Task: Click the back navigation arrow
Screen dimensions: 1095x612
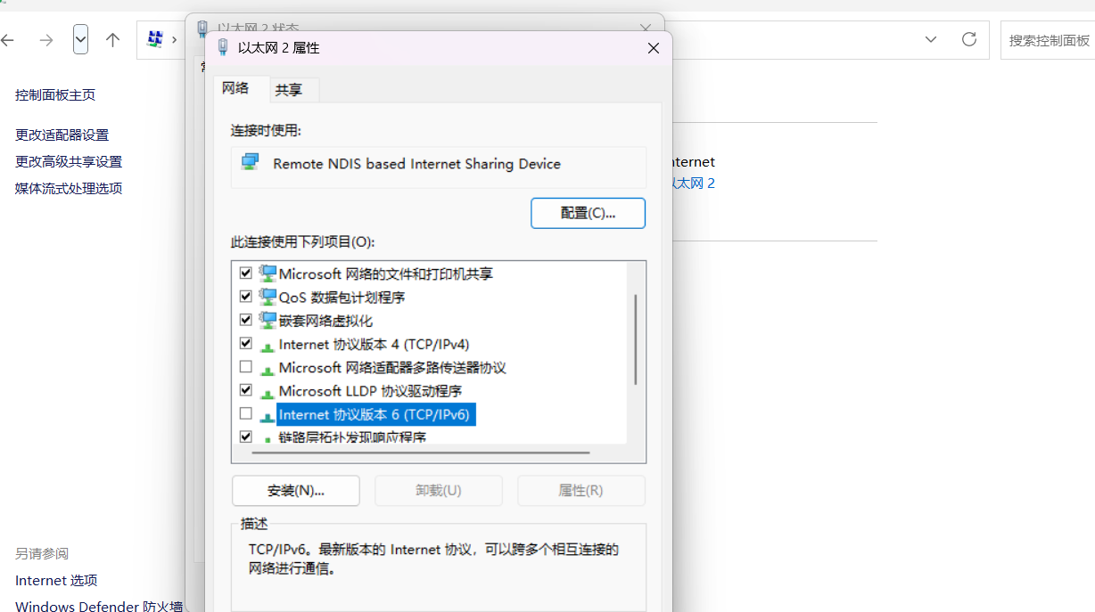Action: click(x=9, y=40)
